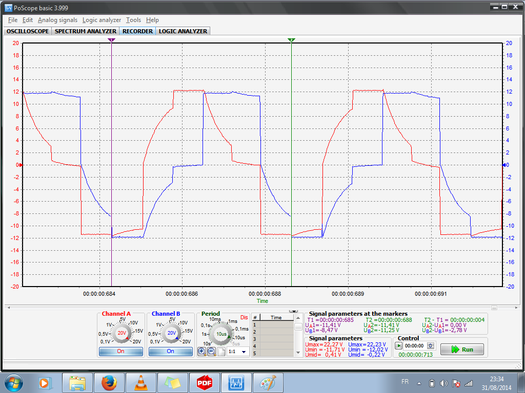Click the battery tray icon
Screen dimensions: 525x393
(432, 383)
